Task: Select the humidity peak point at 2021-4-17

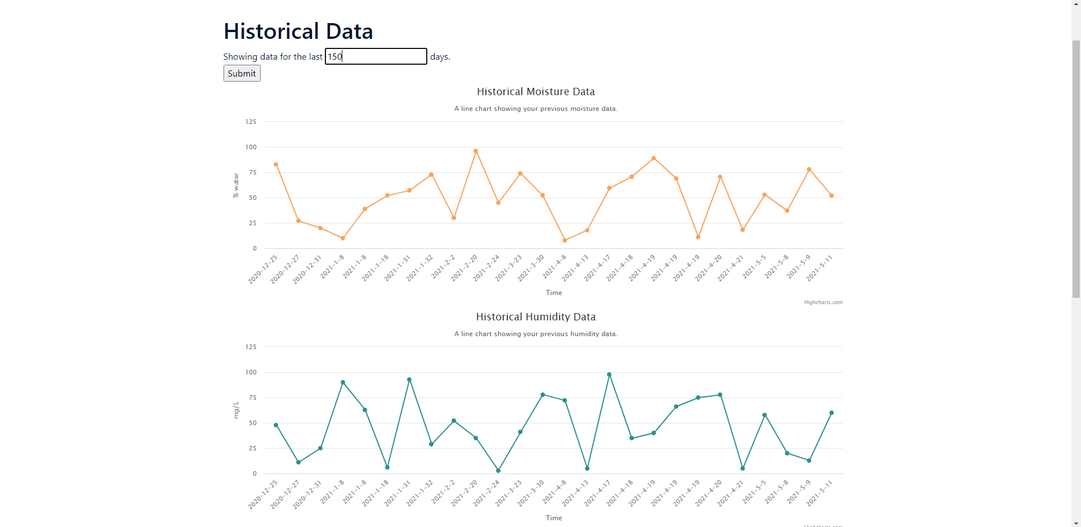Action: [x=609, y=374]
